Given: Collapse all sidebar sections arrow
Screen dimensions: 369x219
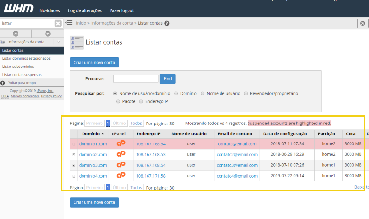Looking at the screenshot, I should pos(16,34).
